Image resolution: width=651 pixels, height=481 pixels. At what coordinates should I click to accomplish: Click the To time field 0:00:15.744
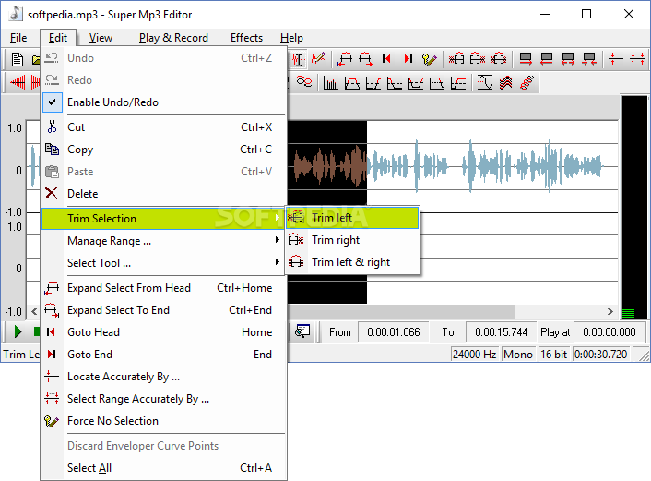(501, 332)
